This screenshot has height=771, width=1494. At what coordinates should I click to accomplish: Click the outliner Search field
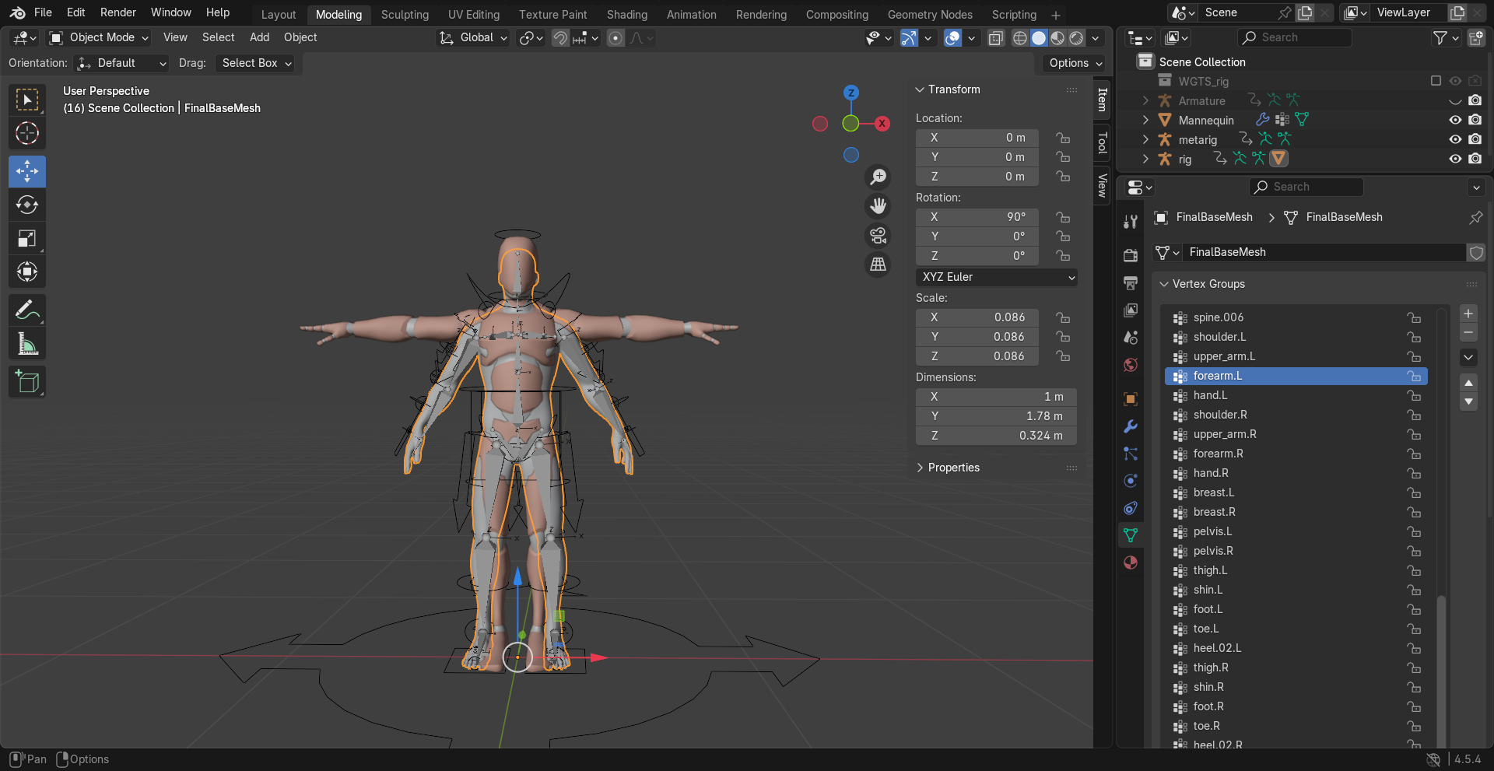pyautogui.click(x=1293, y=37)
